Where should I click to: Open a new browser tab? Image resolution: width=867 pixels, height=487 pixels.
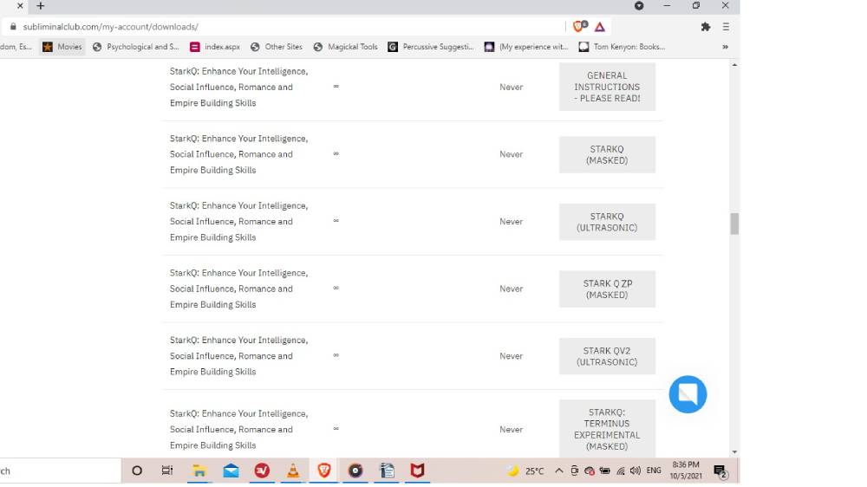pyautogui.click(x=41, y=5)
